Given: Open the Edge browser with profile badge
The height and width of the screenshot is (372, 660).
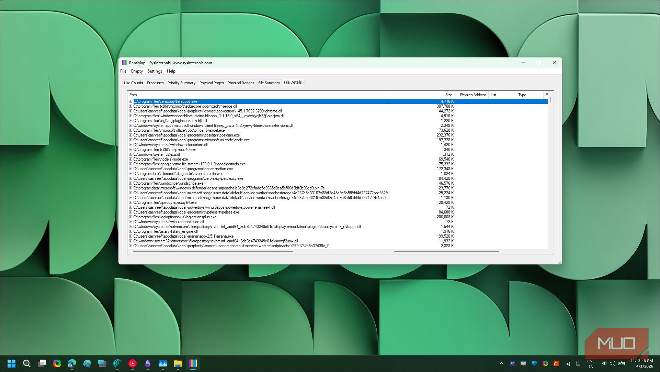Looking at the screenshot, I should tap(72, 363).
